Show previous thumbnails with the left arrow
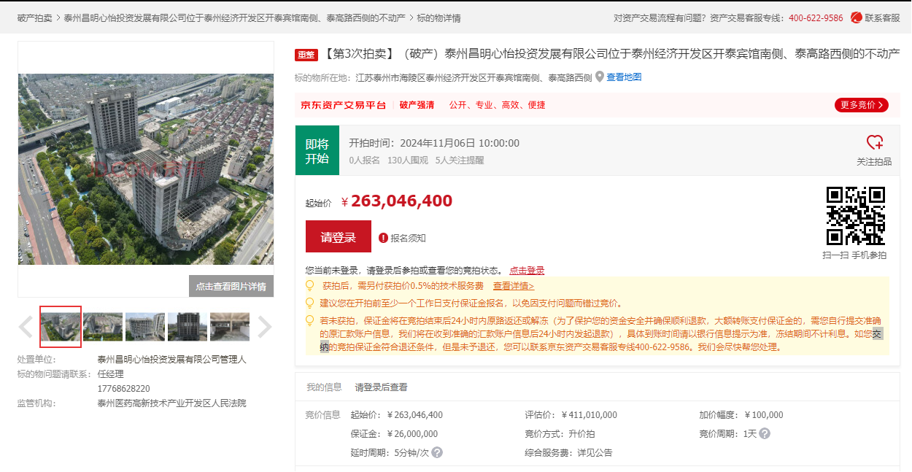The height and width of the screenshot is (472, 912). pyautogui.click(x=26, y=328)
